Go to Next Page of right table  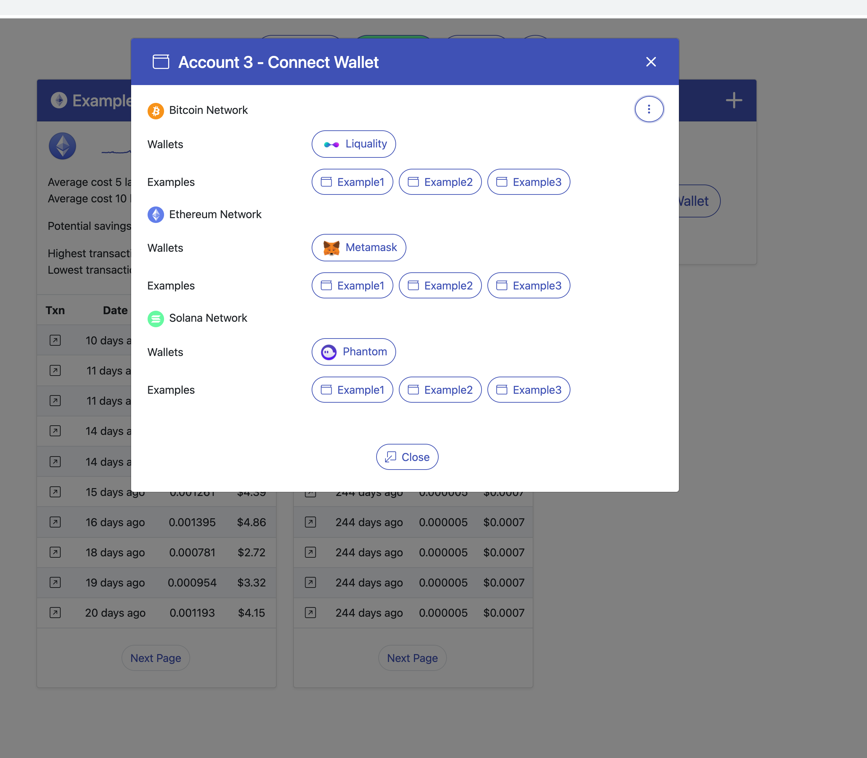(412, 658)
